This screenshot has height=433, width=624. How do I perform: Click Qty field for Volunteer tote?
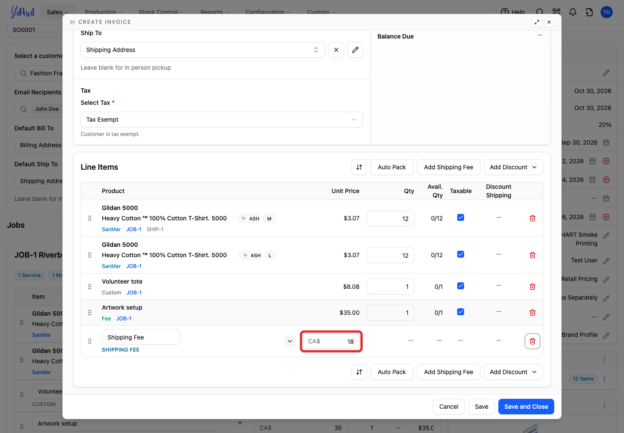390,287
